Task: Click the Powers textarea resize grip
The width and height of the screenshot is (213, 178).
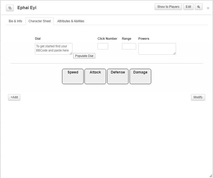Action: point(175,53)
